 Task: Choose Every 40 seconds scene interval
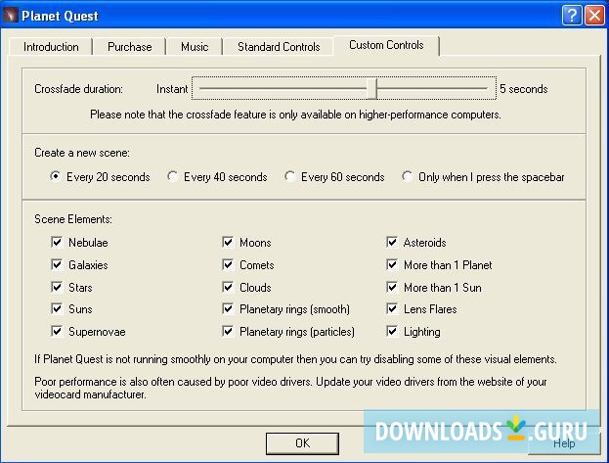click(217, 177)
